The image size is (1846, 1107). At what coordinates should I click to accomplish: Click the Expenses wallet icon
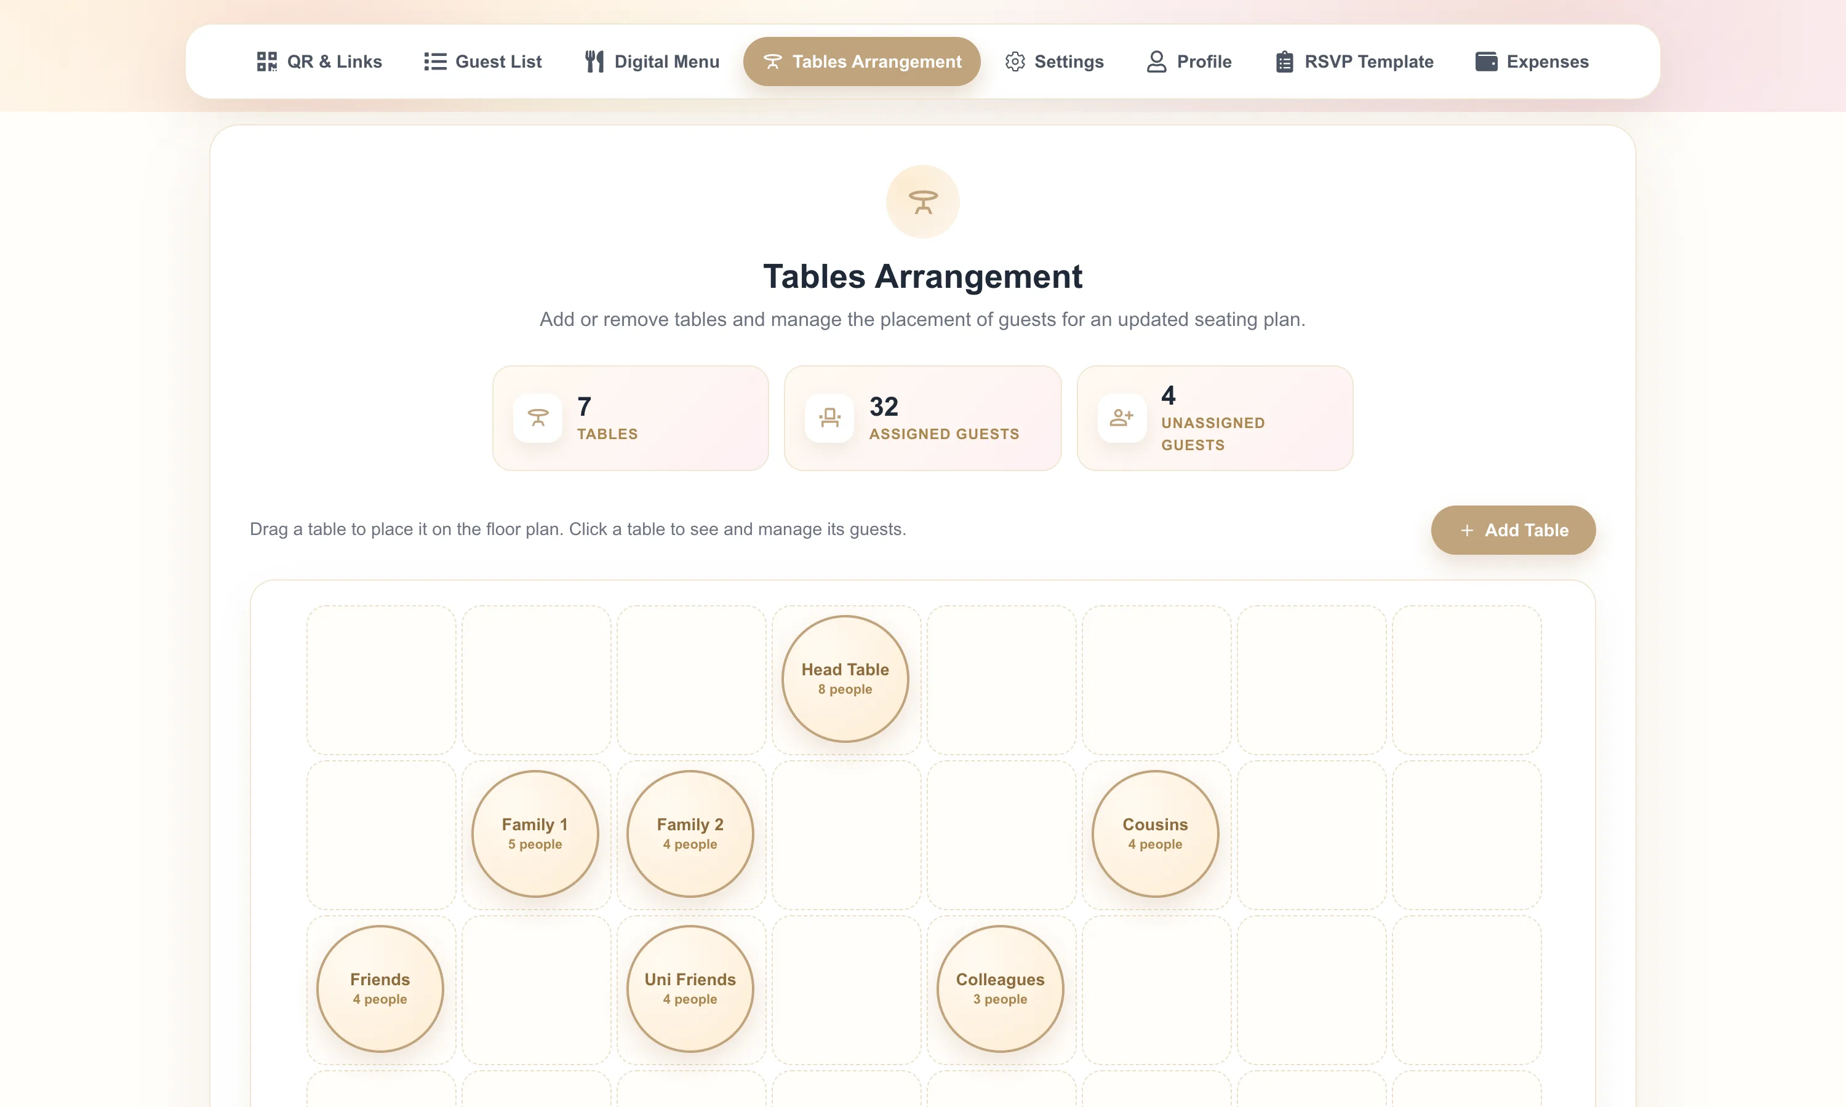click(1485, 61)
